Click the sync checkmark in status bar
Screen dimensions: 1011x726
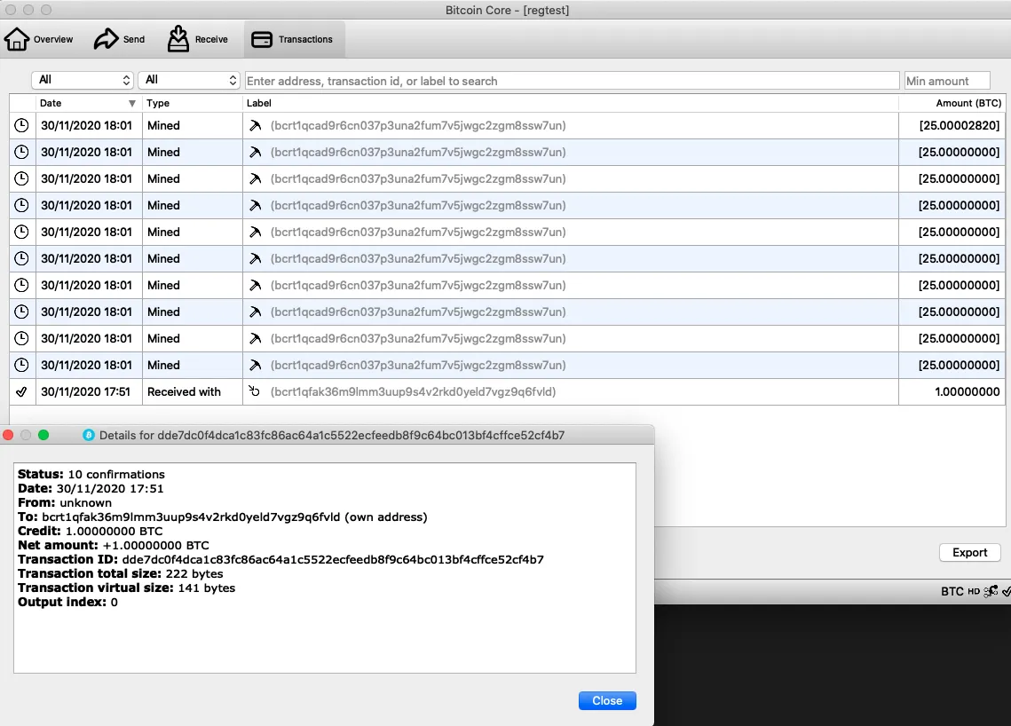coord(1006,591)
